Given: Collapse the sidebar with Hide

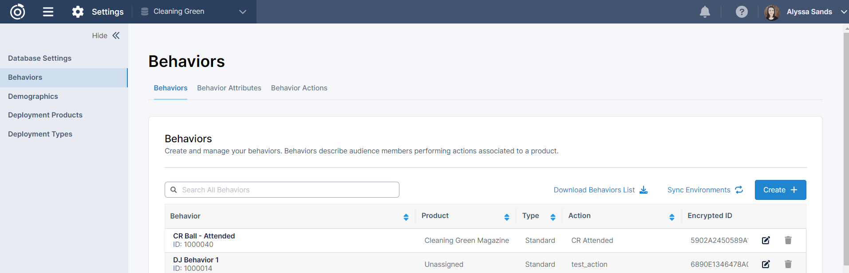Looking at the screenshot, I should 106,35.
